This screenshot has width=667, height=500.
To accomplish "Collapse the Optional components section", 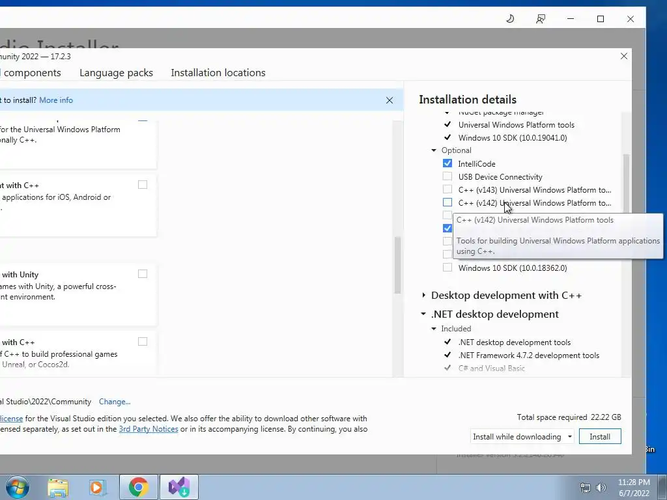I will pos(434,150).
